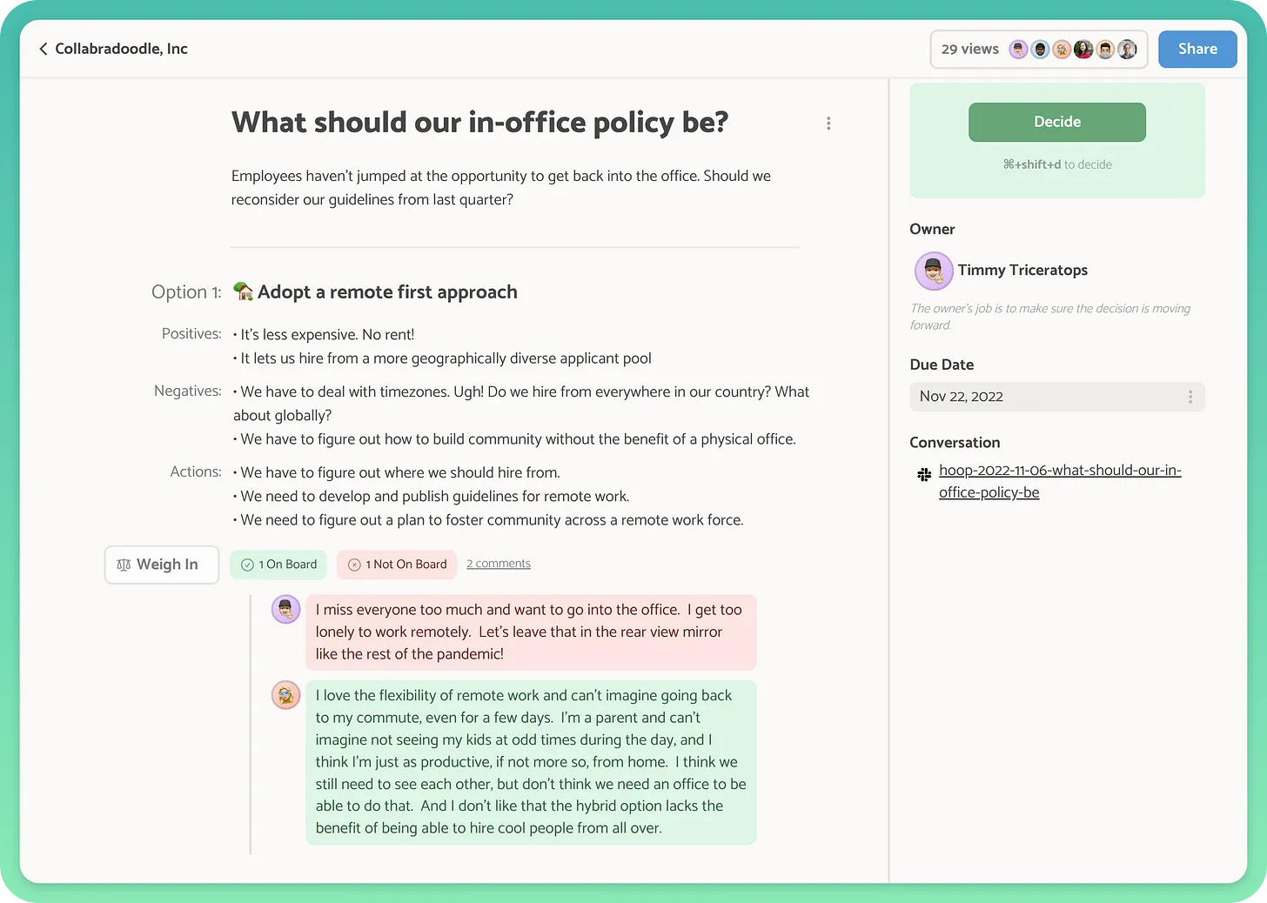Viewport: 1267px width, 903px height.
Task: Toggle the 1 On Board vote
Action: (x=278, y=565)
